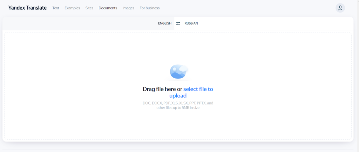This screenshot has height=152, width=359.
Task: Open the ENGLISH source language selector
Action: [164, 23]
